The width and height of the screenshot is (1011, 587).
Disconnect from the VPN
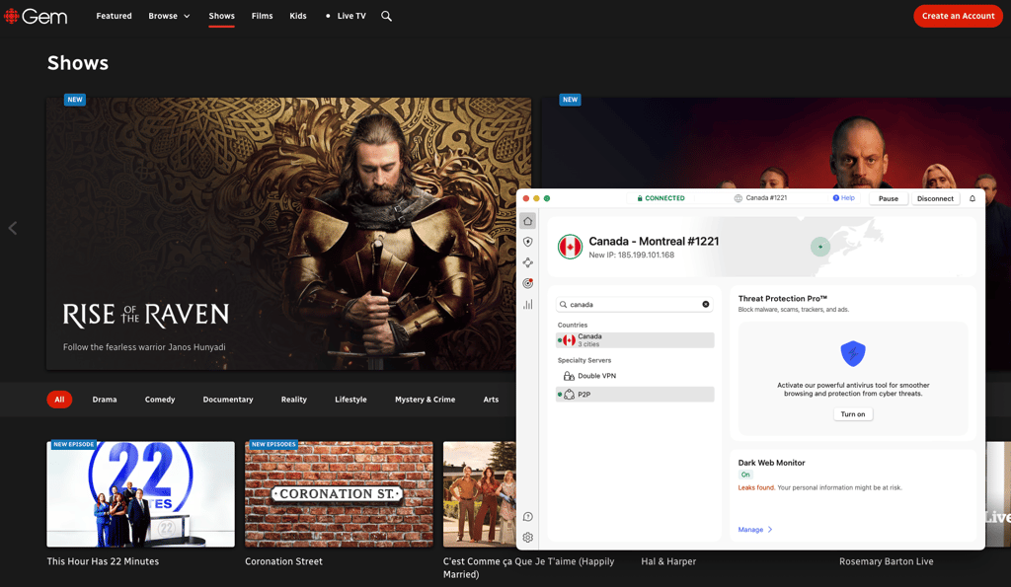(x=935, y=198)
